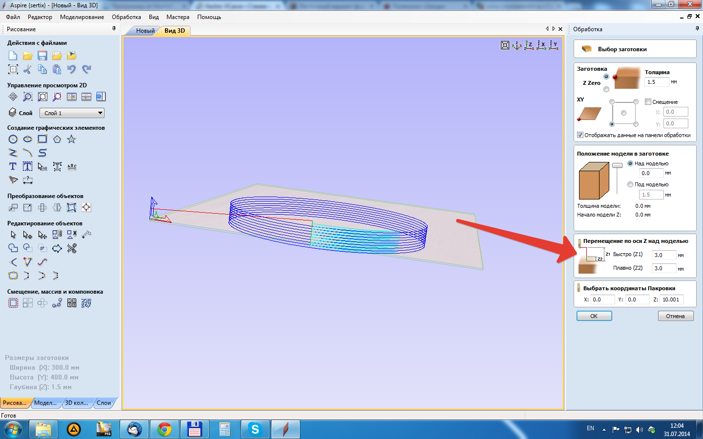Image resolution: width=703 pixels, height=439 pixels.
Task: Open the Windows Start menu
Action: click(13, 430)
